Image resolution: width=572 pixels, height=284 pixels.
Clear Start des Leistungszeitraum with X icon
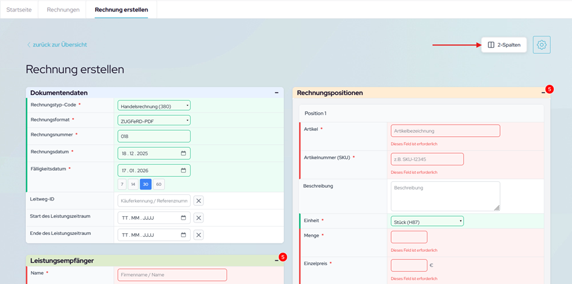point(199,218)
